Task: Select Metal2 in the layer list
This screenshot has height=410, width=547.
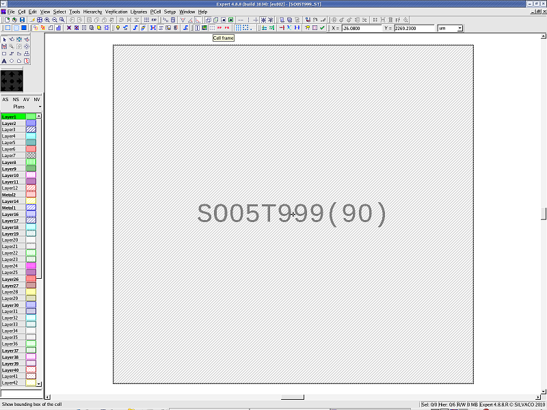Action: (x=12, y=195)
